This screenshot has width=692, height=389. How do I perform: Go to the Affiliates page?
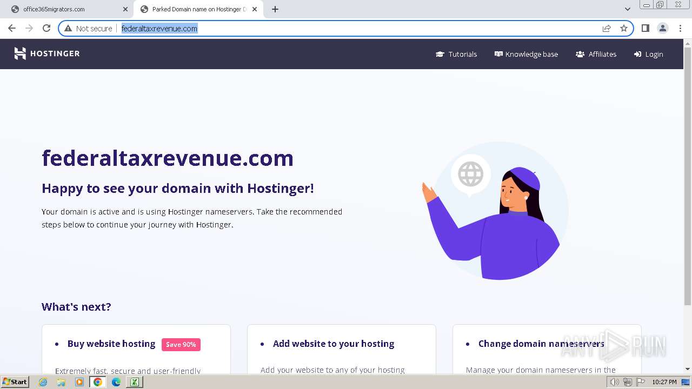[596, 54]
